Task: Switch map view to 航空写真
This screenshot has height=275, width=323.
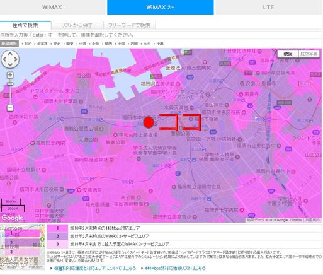Action: click(x=309, y=54)
